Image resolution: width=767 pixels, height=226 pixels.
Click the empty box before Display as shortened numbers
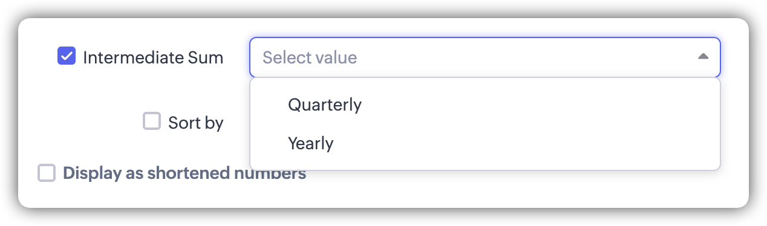coord(47,173)
